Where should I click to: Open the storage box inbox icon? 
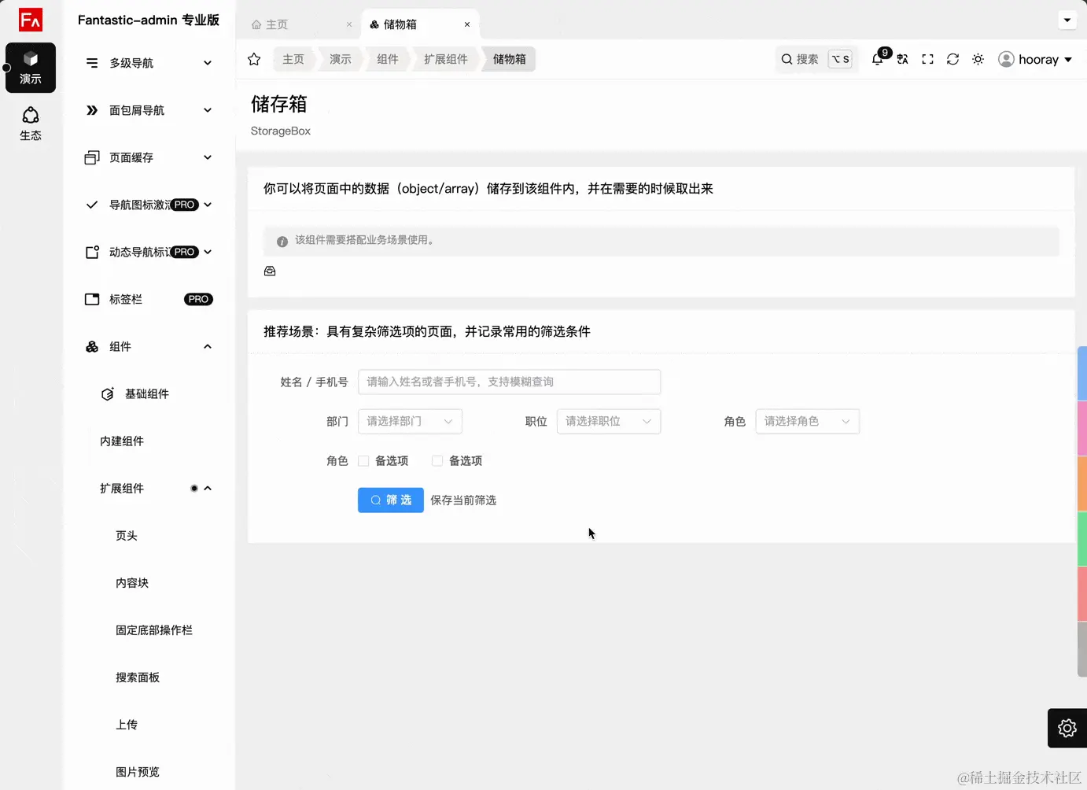pos(270,271)
